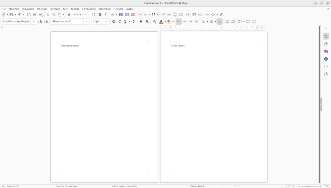331x188 pixels.
Task: Insert an image using toolbar icon
Action: (121, 14)
